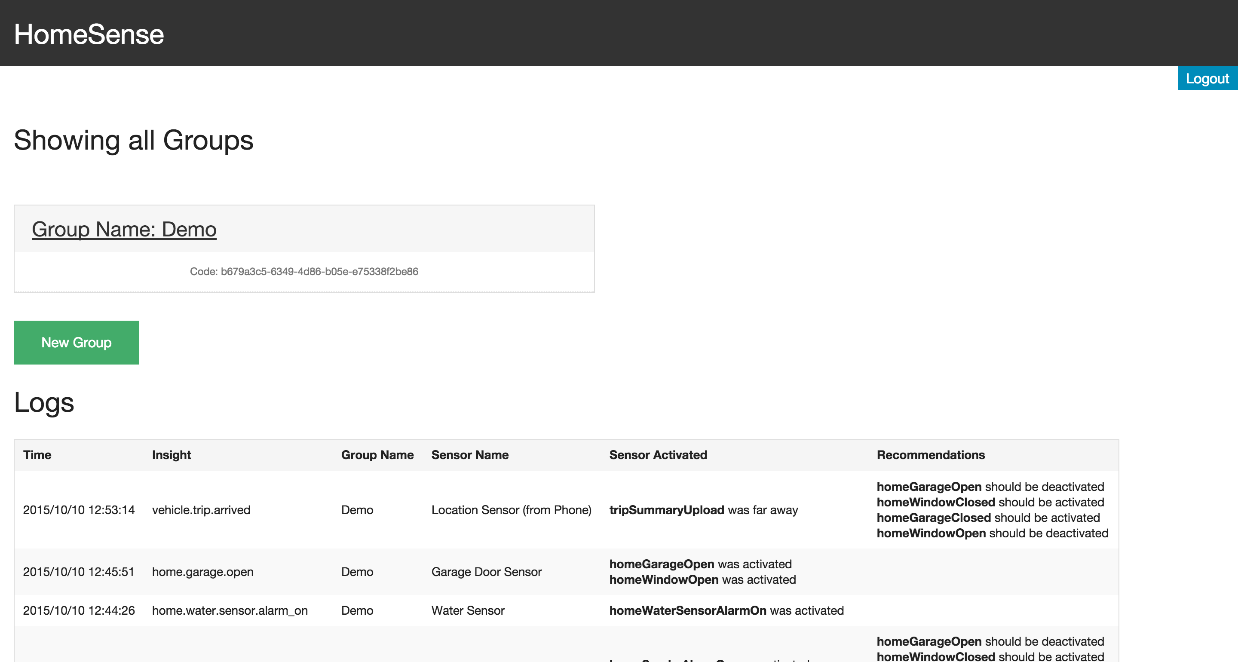
Task: Open the Group Name: Demo link
Action: point(124,229)
